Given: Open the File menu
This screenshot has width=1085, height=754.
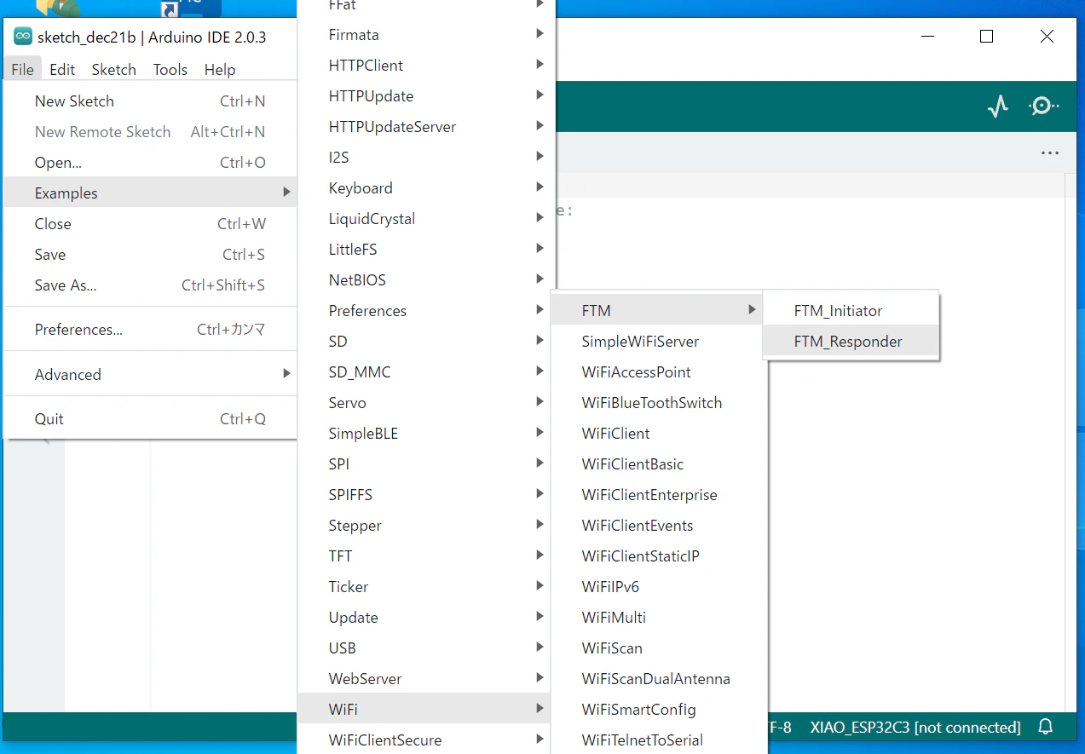Looking at the screenshot, I should click(23, 69).
